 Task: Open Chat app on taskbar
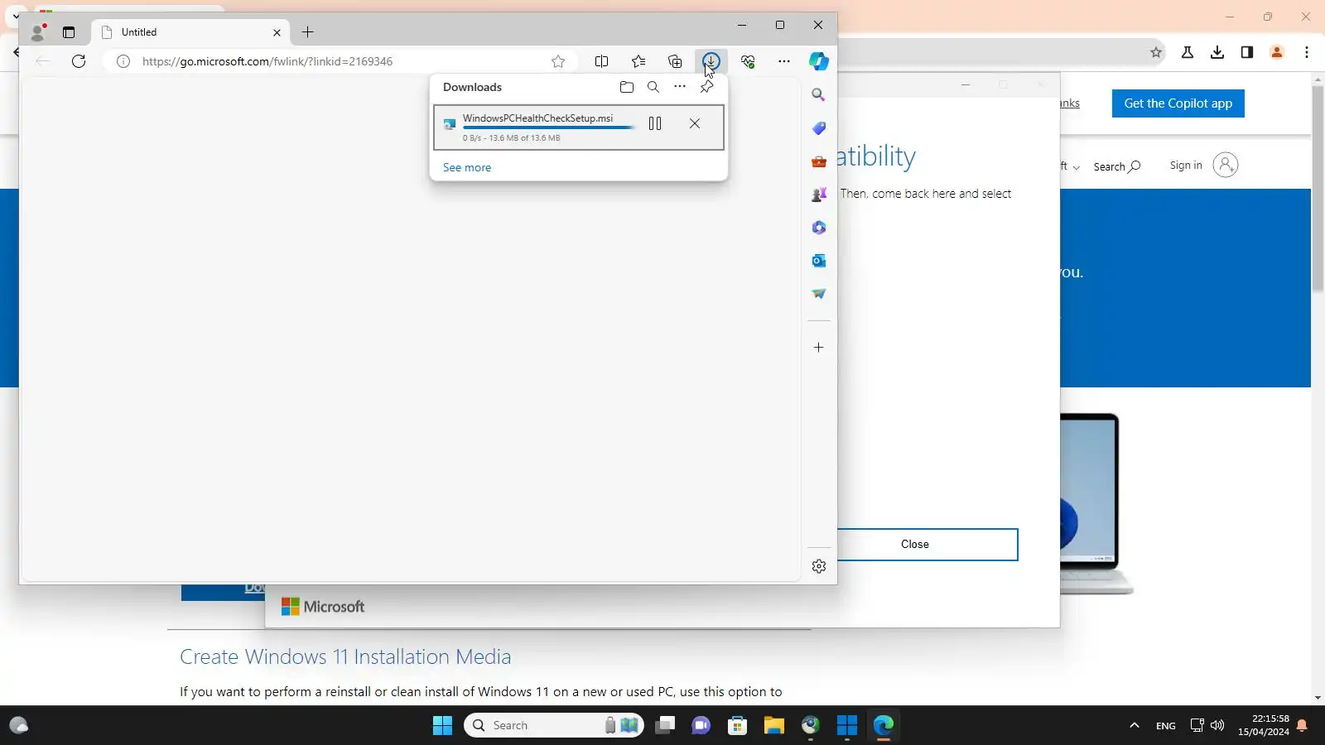(x=701, y=725)
